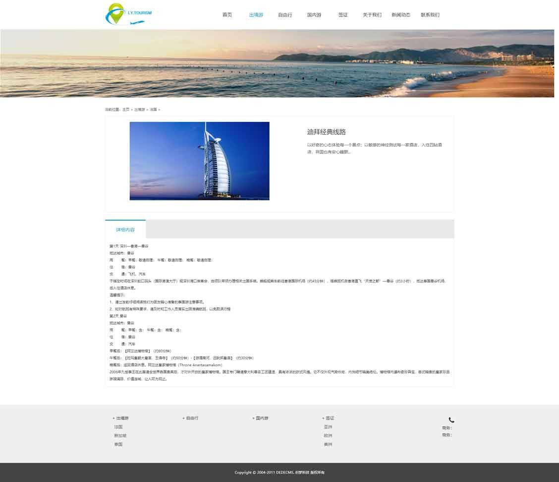Image resolution: width=559 pixels, height=482 pixels.
Task: Click the phone icon in footer
Action: pos(451,420)
